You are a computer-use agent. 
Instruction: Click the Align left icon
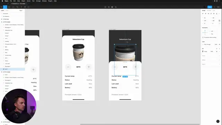[203, 14]
